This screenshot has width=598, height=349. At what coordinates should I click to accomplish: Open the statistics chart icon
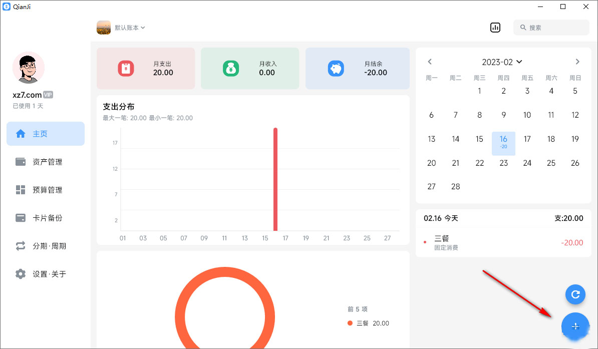coord(495,28)
